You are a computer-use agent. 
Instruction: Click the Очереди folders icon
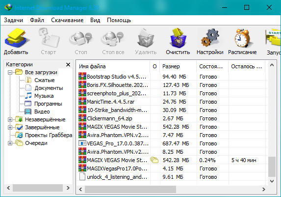(x=19, y=143)
